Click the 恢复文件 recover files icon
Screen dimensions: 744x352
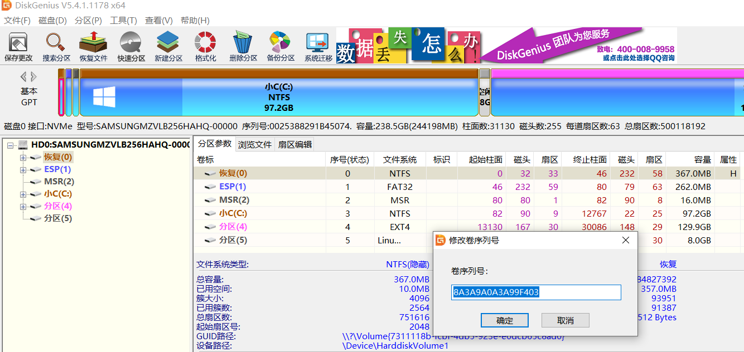93,46
